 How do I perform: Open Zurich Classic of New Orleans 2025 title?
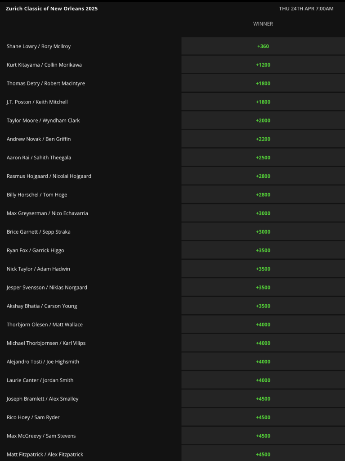[x=52, y=9]
